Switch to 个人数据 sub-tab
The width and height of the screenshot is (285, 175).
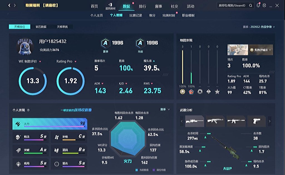[116, 15]
